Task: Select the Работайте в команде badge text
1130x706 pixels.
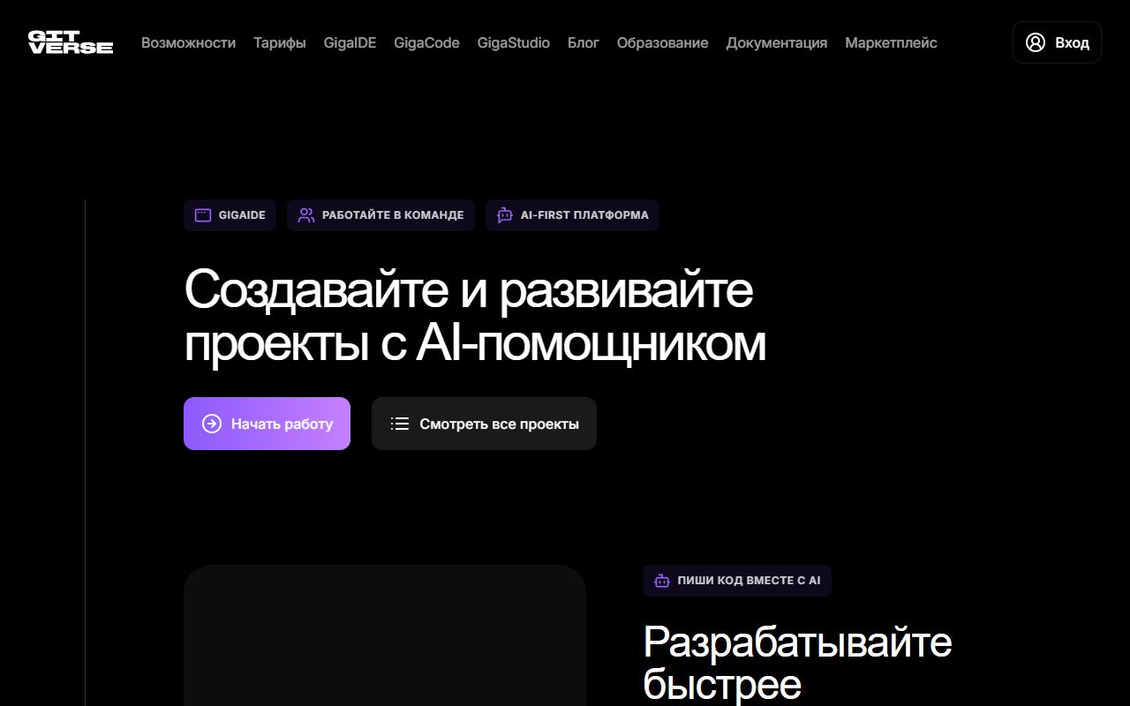Action: point(393,215)
